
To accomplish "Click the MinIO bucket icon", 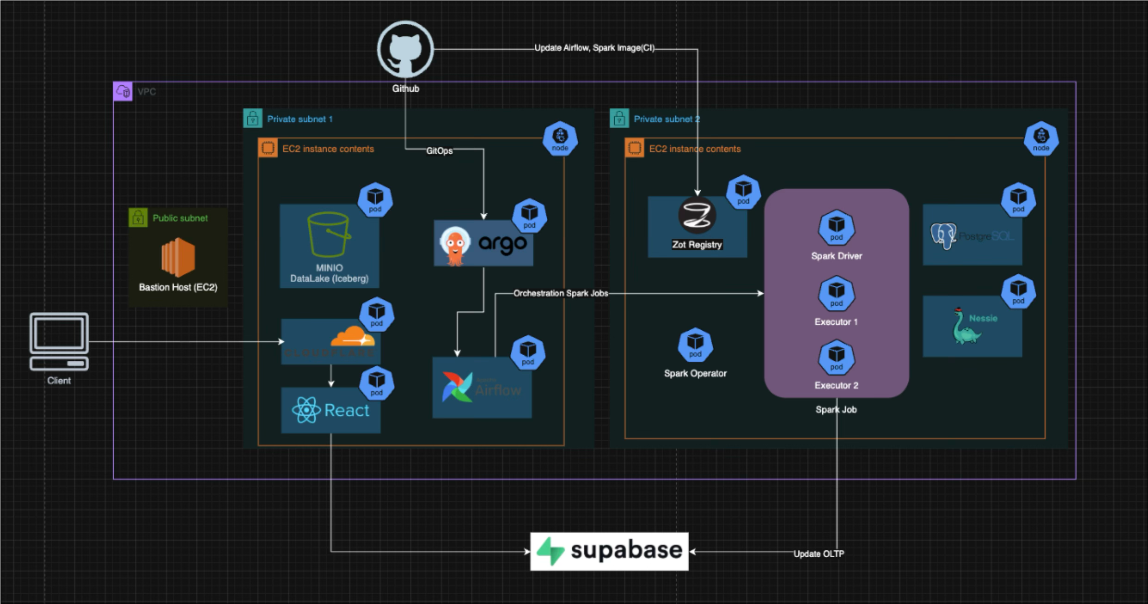I will (x=329, y=235).
